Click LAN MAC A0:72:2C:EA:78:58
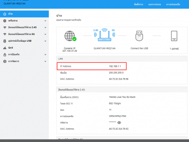Image resolution: width=189 pixels, height=142 pixels. (x=119, y=79)
